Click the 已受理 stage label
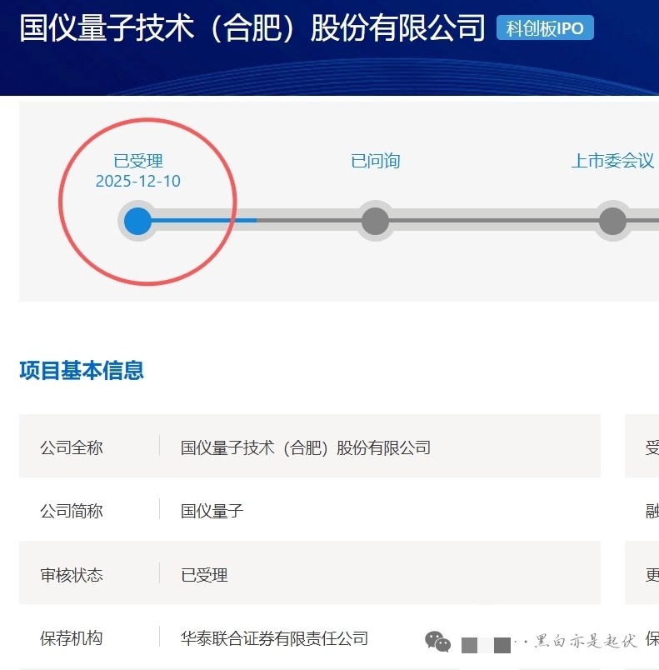The width and height of the screenshot is (659, 670). tap(138, 161)
